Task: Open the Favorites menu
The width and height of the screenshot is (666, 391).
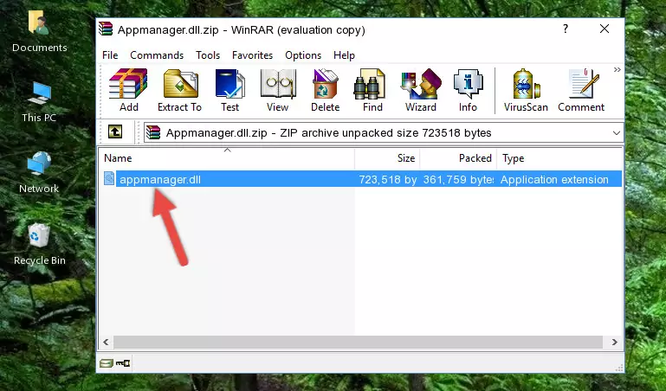Action: 252,55
